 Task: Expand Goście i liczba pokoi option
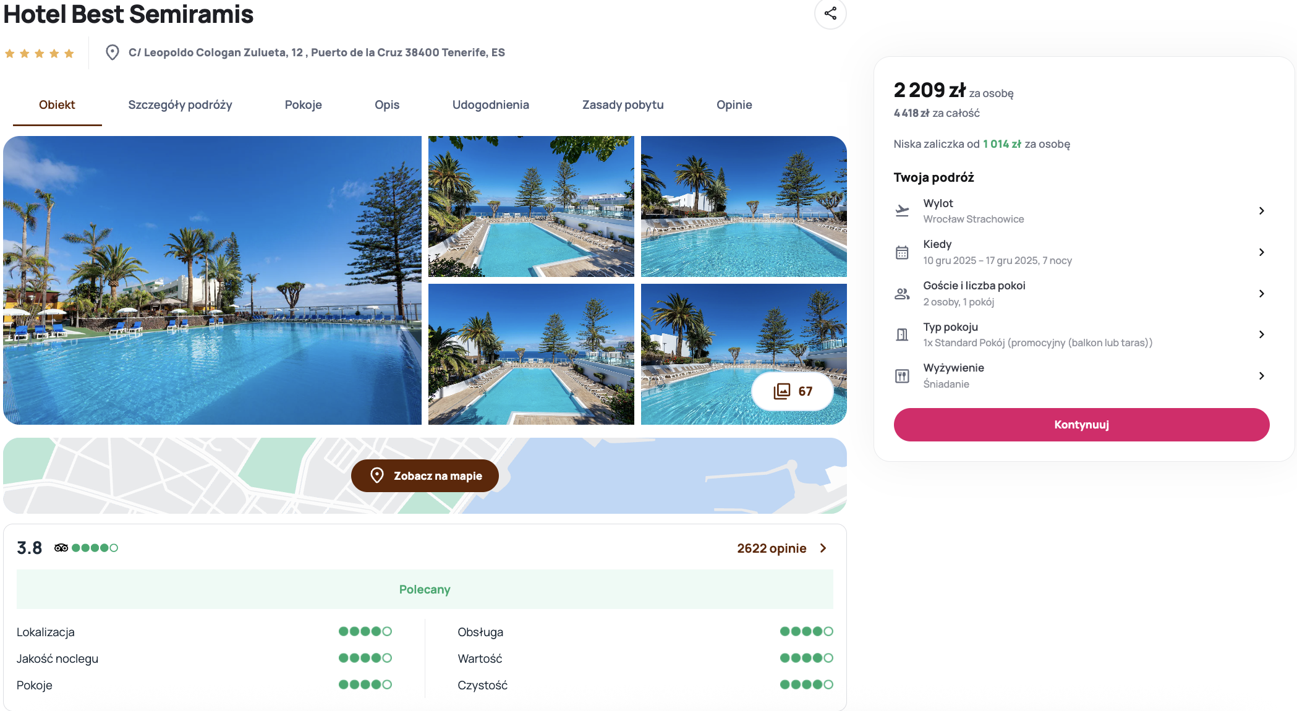(1081, 294)
